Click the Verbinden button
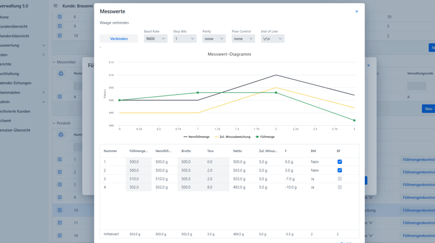This screenshot has width=435, height=243. pos(119,39)
